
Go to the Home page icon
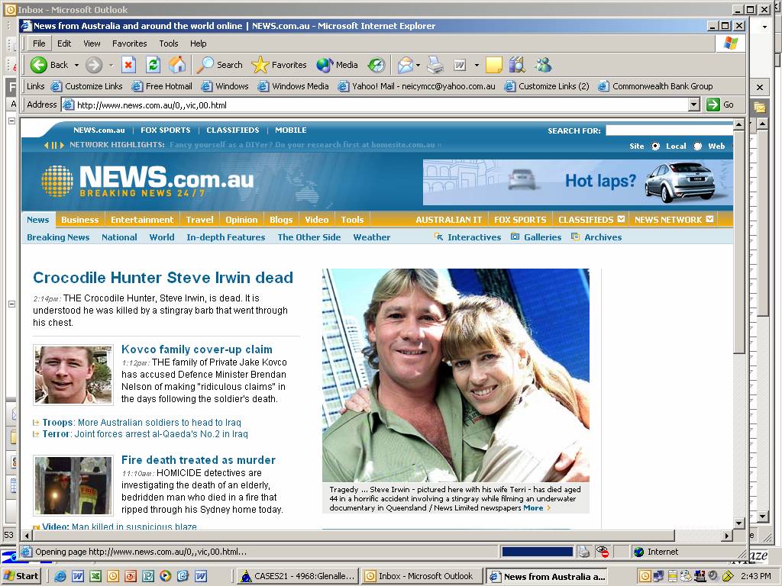pyautogui.click(x=177, y=65)
